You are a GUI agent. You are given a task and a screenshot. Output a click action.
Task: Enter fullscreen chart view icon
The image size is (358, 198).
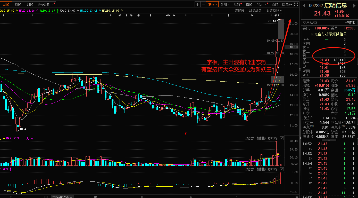pyautogui.click(x=296, y=4)
